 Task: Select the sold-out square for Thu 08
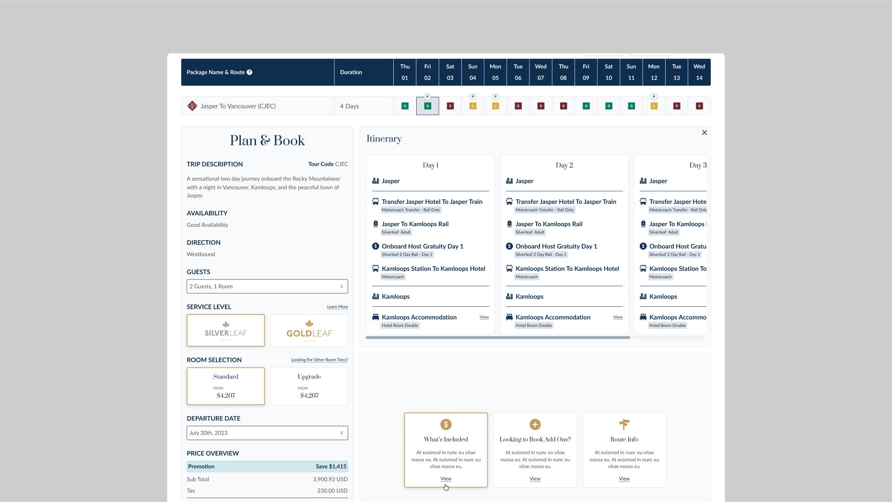point(563,106)
